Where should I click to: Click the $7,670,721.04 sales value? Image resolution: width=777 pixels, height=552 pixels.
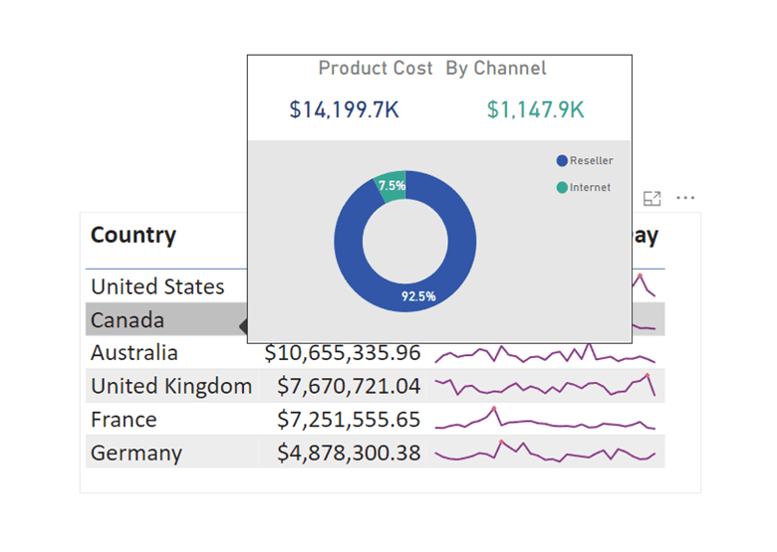point(348,386)
